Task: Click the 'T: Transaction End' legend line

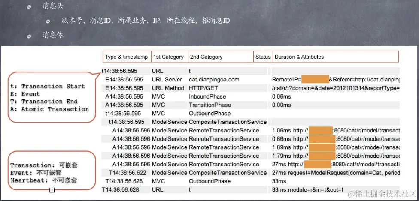Action: [x=44, y=102]
